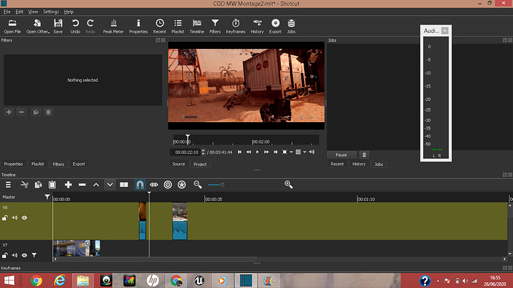Screen dimensions: 513x288
Task: Toggle the Ripple mode button
Action: point(167,185)
